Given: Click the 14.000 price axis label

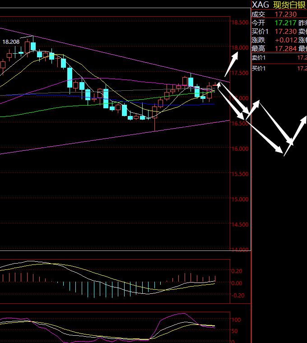Looking at the screenshot, I should click(239, 250).
